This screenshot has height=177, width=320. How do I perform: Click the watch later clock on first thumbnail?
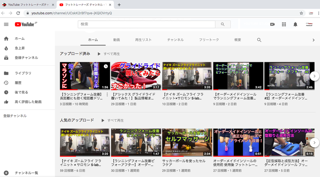coord(106,67)
